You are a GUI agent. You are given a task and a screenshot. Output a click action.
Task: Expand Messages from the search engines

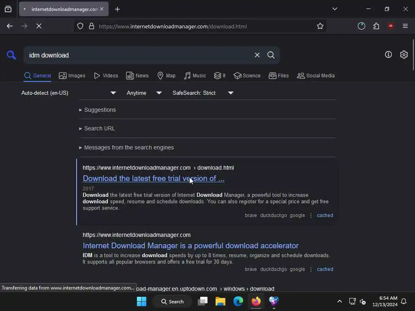pyautogui.click(x=126, y=147)
